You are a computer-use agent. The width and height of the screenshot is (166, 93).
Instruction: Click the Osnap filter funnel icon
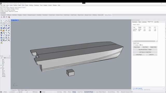point(5,58)
